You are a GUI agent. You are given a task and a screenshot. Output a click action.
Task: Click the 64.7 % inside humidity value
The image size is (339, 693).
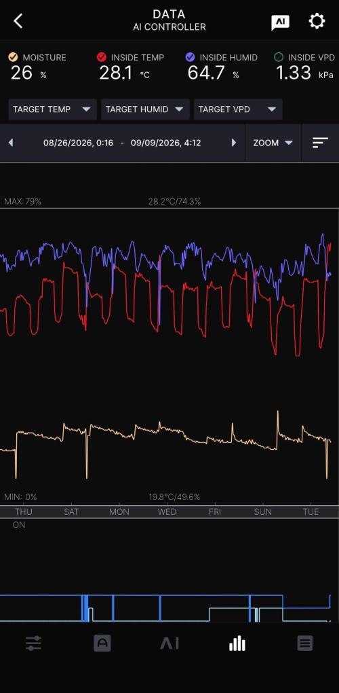[214, 73]
